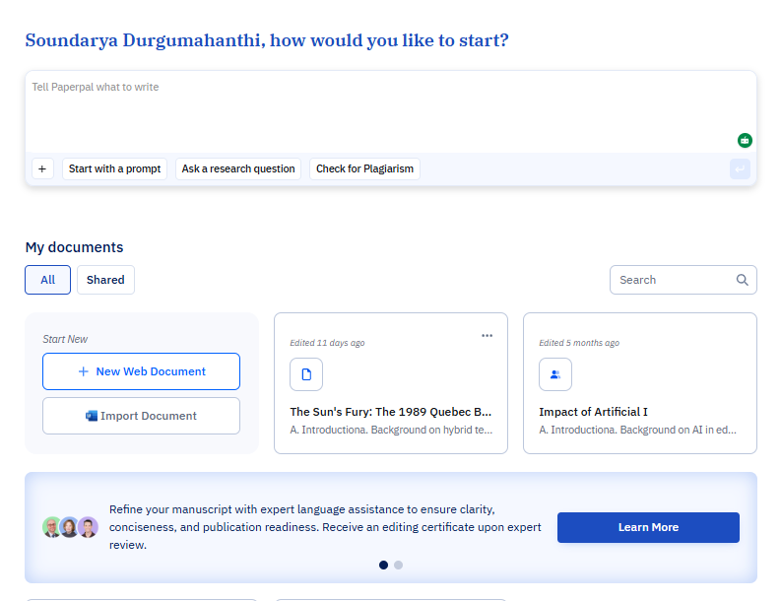Create a New Web Document
This screenshot has width=781, height=601.
click(x=141, y=371)
